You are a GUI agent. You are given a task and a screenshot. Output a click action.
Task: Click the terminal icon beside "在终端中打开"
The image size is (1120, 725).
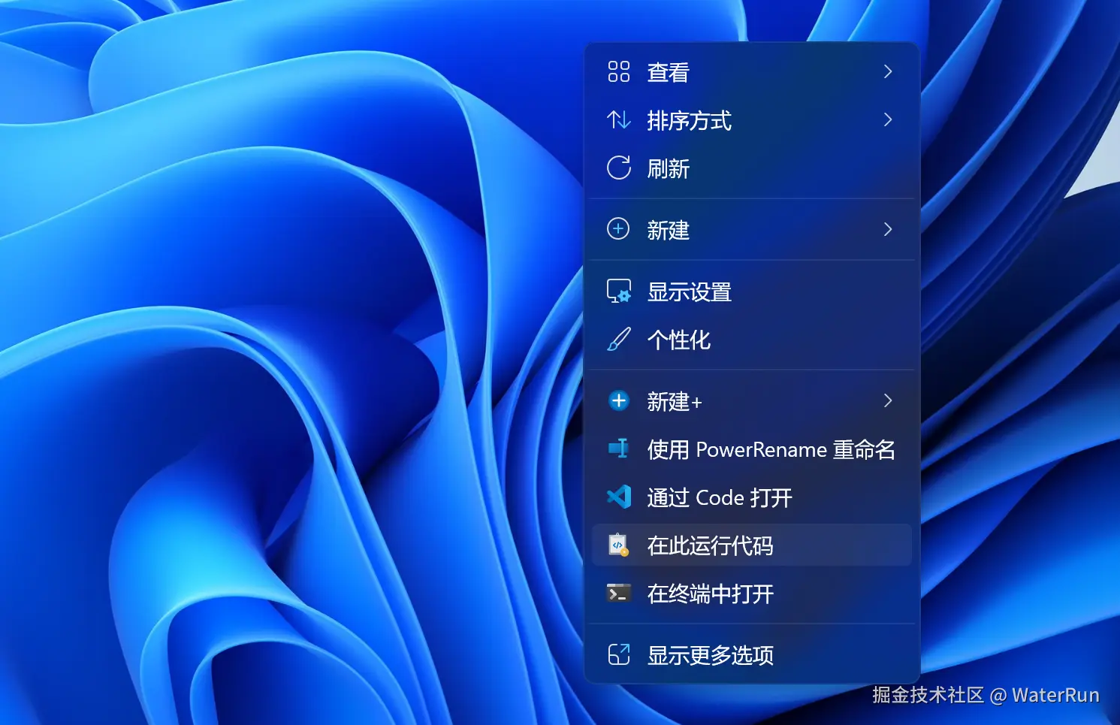[x=617, y=594]
